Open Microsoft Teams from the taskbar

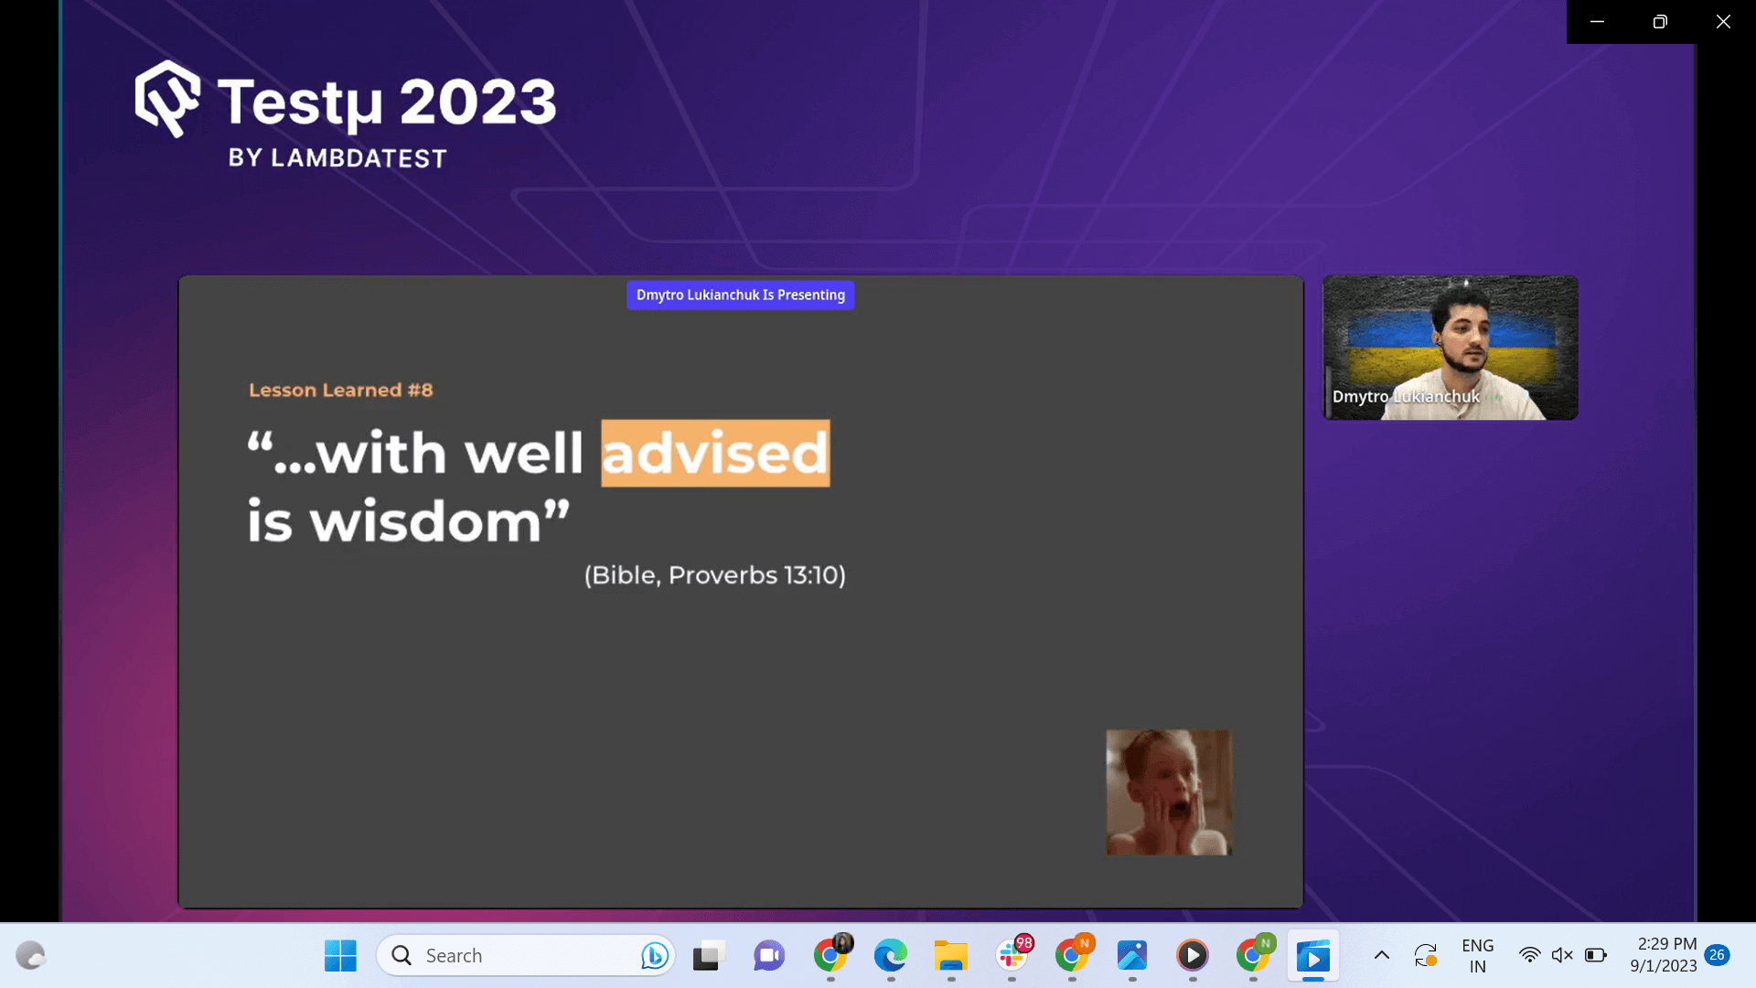(768, 955)
